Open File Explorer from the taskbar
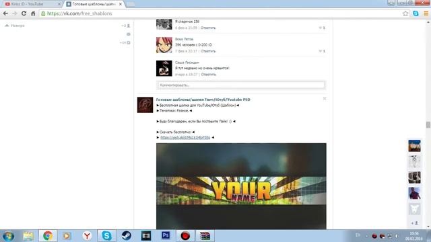 click(x=28, y=236)
